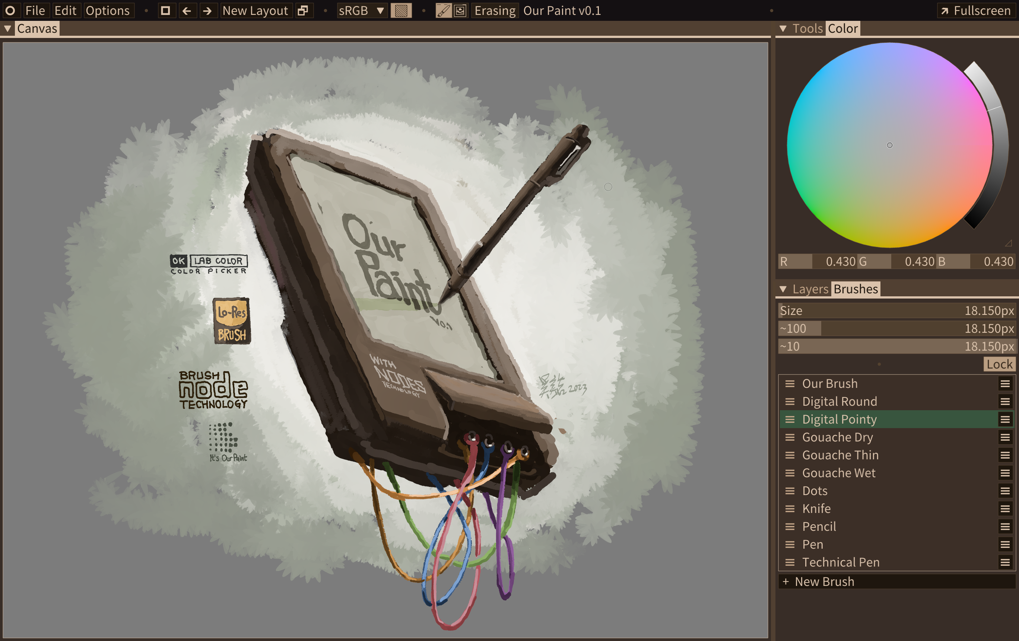
Task: Select the image crop mode icon
Action: coord(460,10)
